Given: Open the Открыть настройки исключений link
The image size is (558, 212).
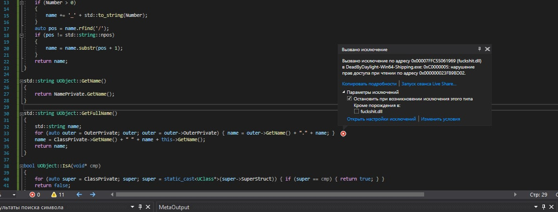Looking at the screenshot, I should [381, 119].
